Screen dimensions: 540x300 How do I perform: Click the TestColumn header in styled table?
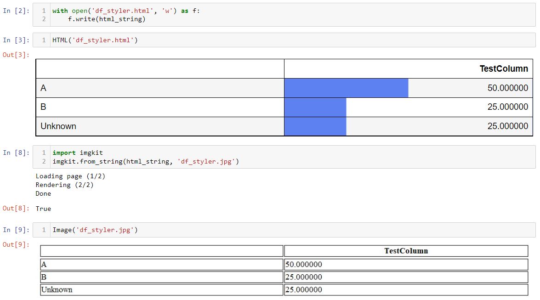(504, 68)
